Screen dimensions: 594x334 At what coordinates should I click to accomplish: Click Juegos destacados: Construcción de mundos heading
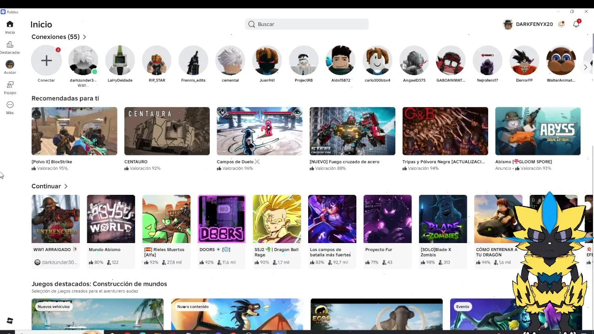coord(99,284)
